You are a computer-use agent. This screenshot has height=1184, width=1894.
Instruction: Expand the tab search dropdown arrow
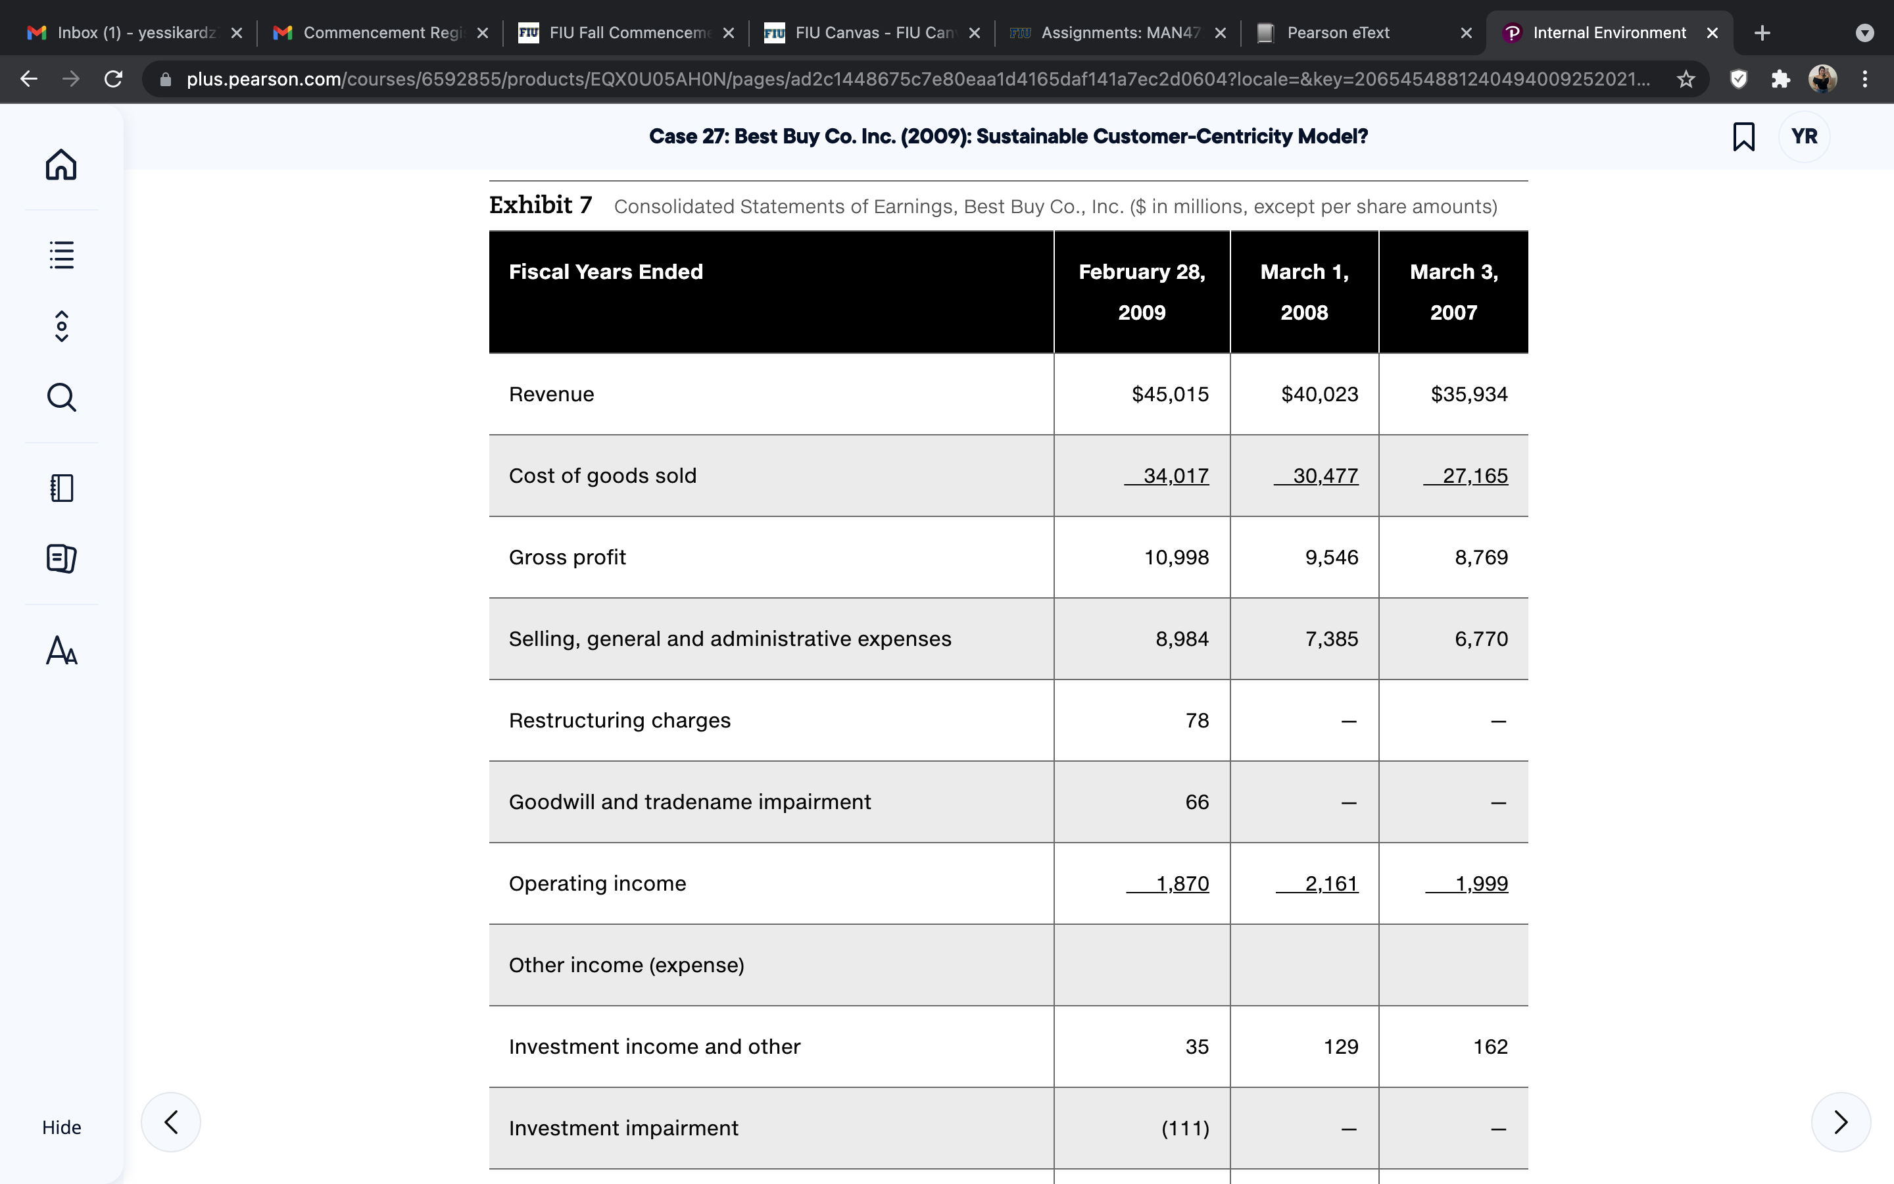pyautogui.click(x=1865, y=33)
